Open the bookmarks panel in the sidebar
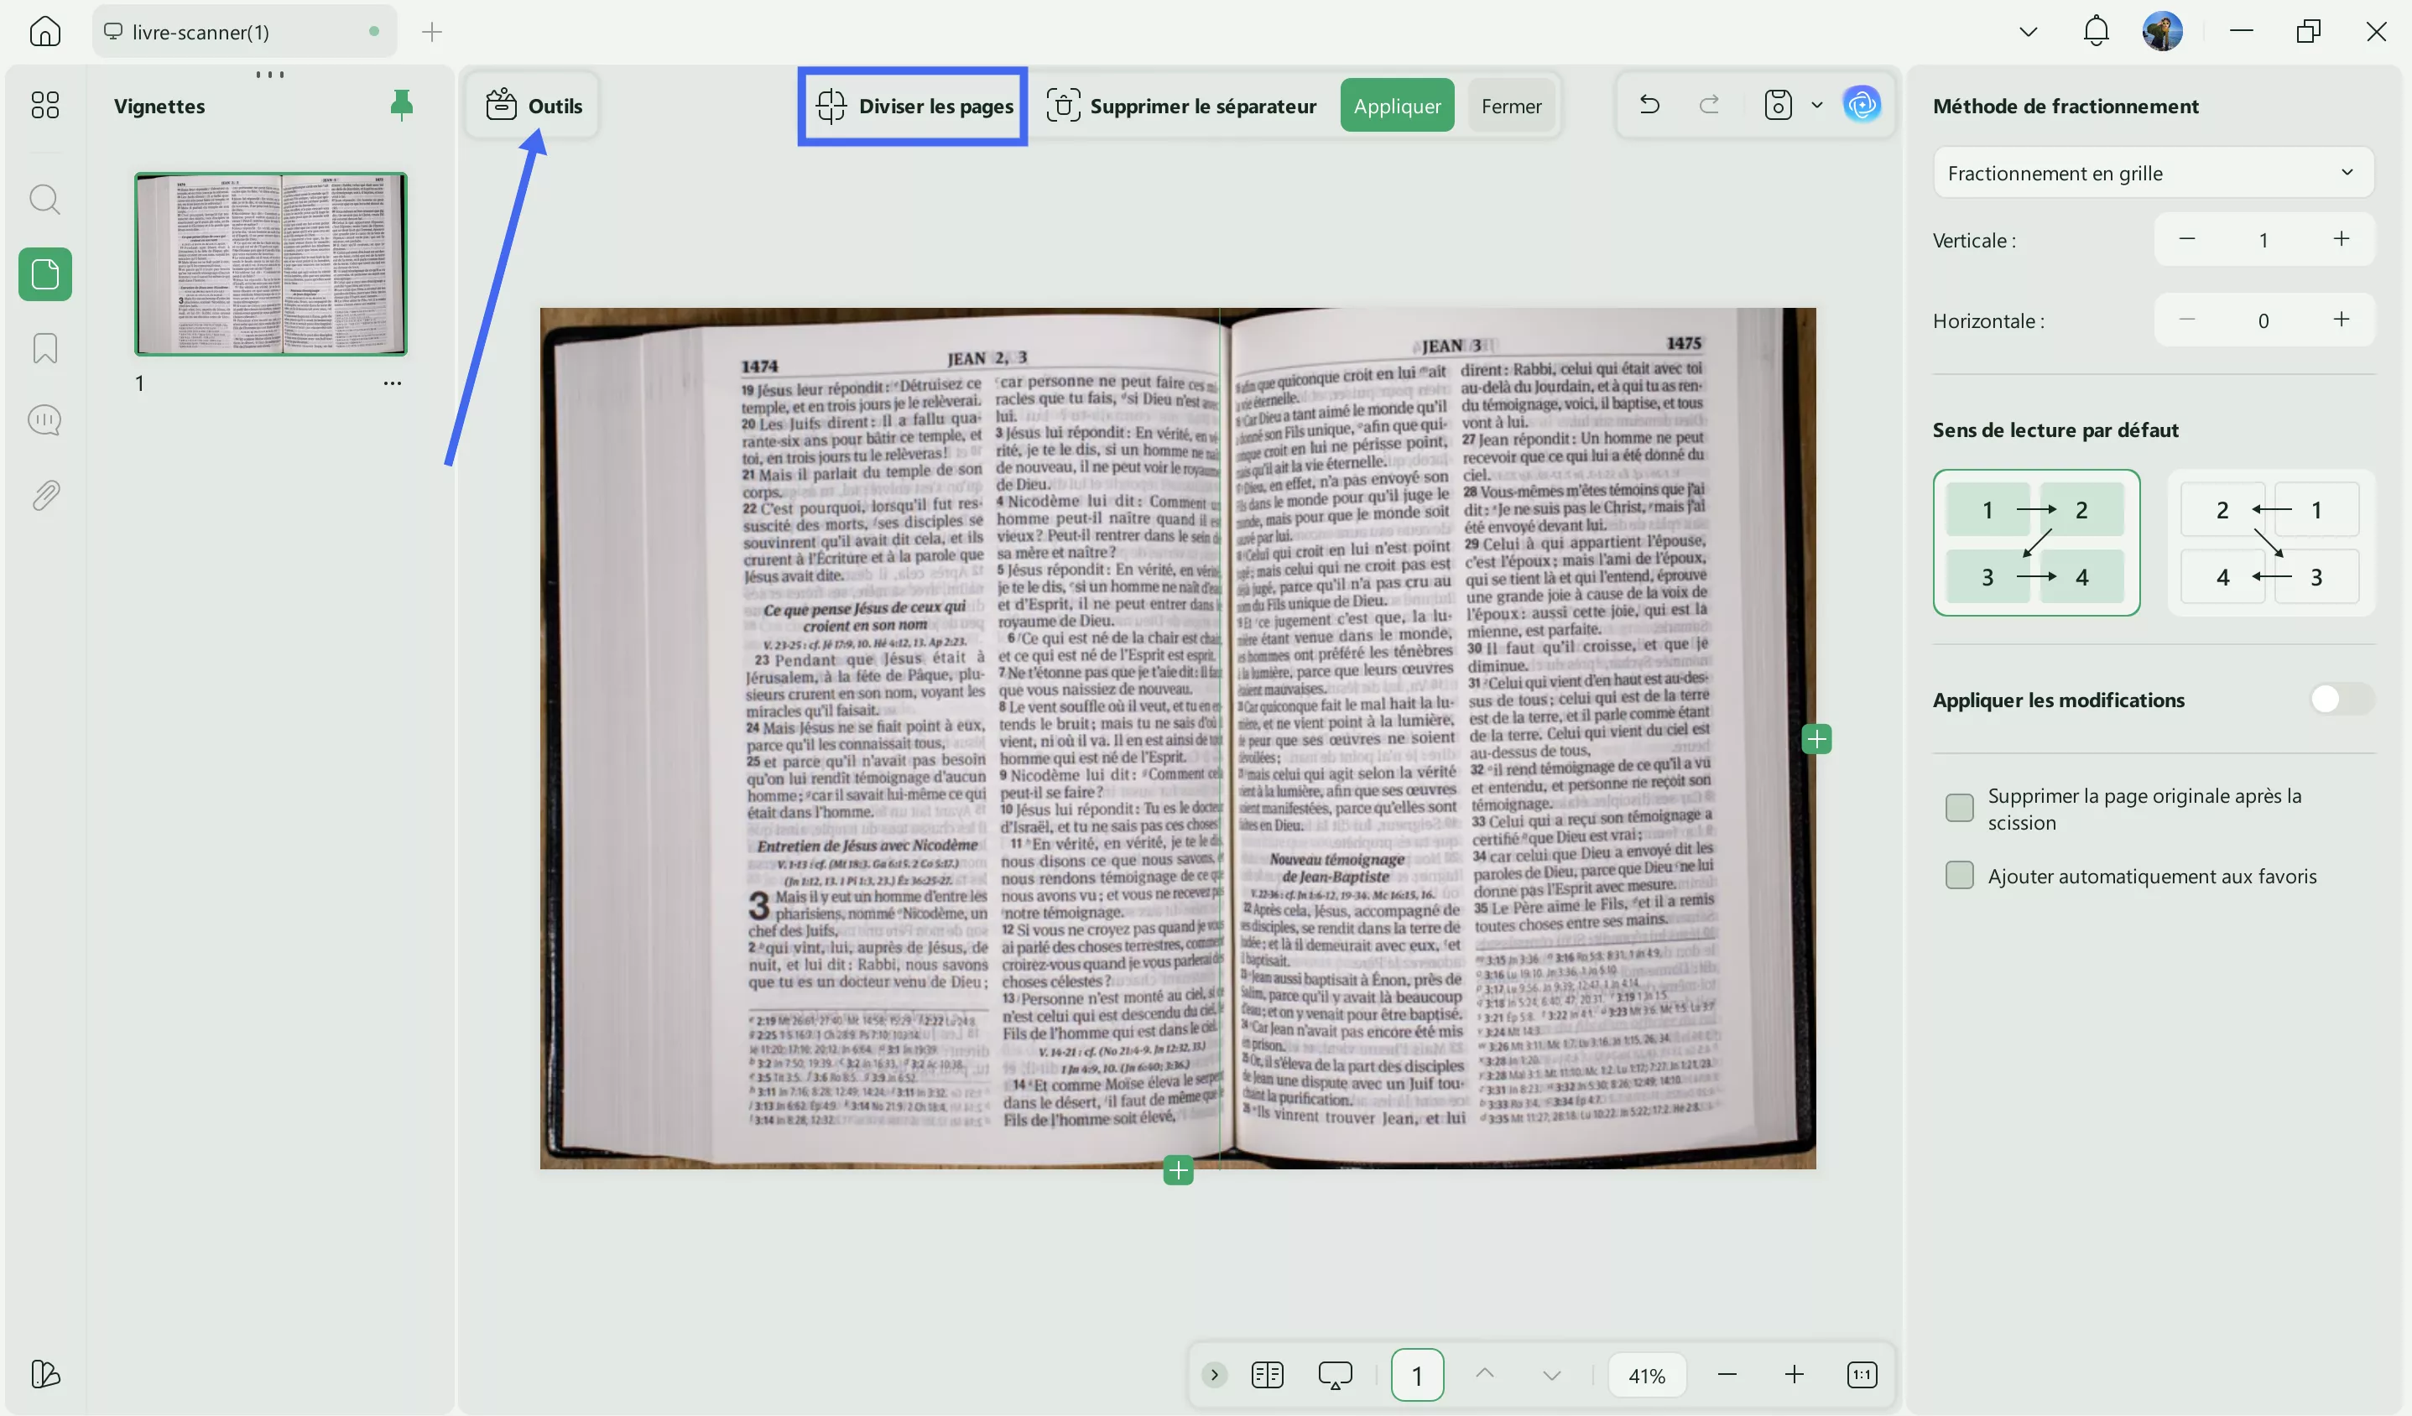The width and height of the screenshot is (2412, 1416). click(44, 348)
